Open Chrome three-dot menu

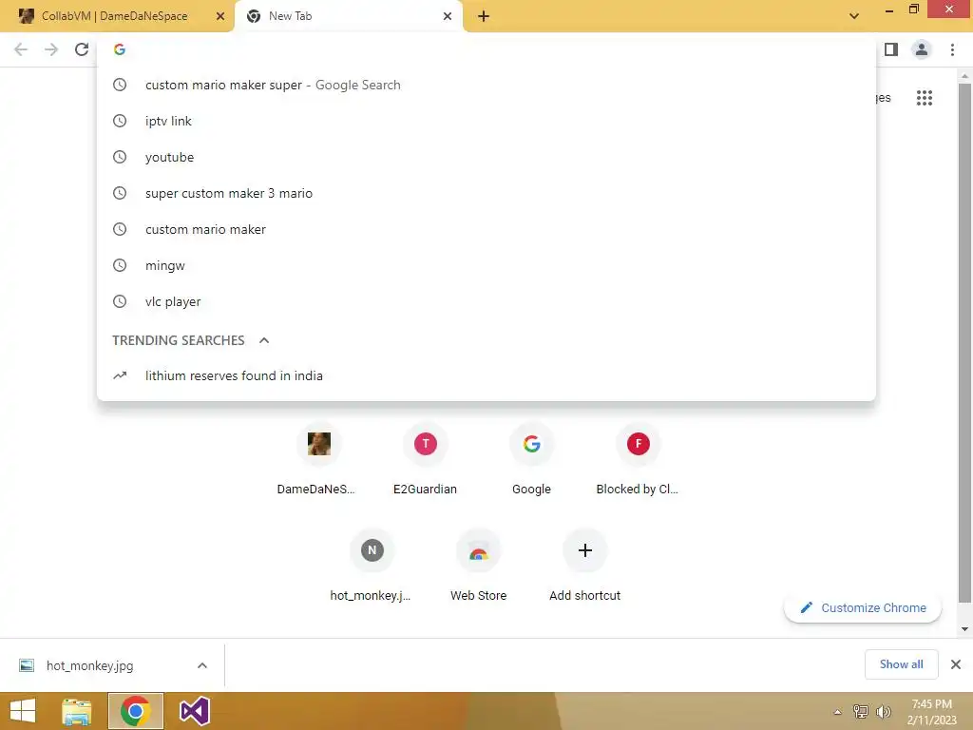[x=952, y=49]
